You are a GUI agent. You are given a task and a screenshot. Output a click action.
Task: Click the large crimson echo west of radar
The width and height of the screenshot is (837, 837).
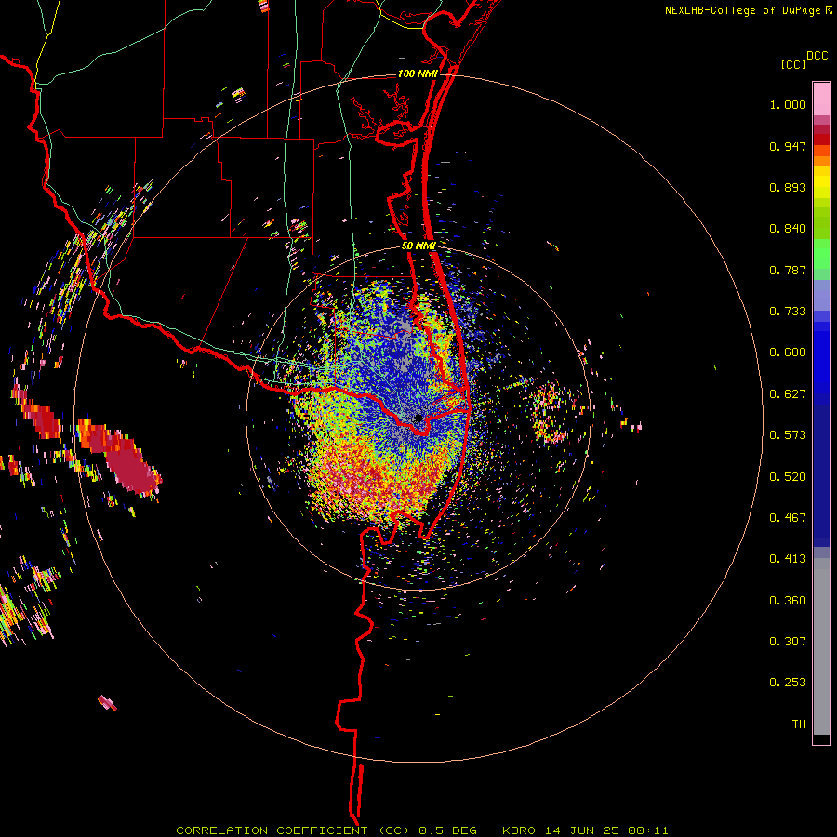(128, 461)
